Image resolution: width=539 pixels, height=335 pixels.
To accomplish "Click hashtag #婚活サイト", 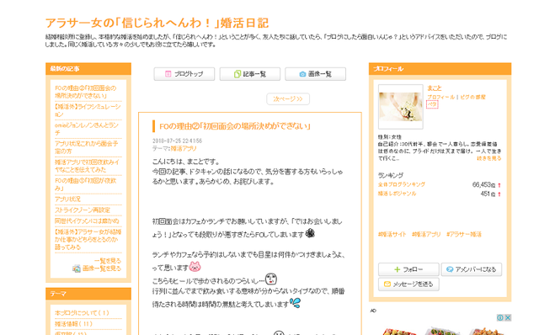I will coord(392,234).
